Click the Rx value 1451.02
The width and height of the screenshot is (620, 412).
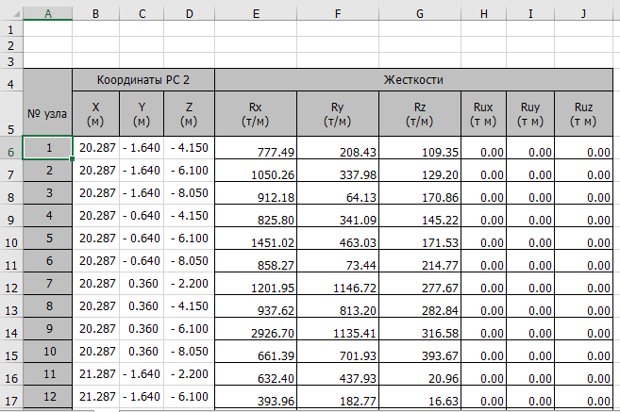(256, 239)
